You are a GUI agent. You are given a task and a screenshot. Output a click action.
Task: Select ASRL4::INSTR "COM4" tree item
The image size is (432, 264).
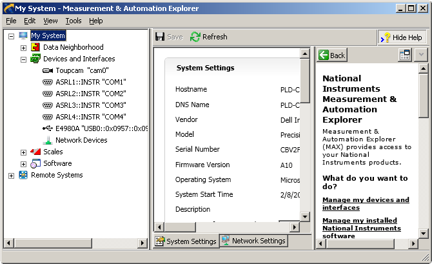pos(91,117)
